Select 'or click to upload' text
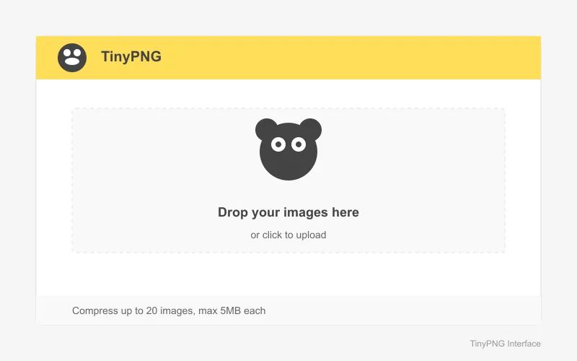The width and height of the screenshot is (577, 361). tap(288, 235)
